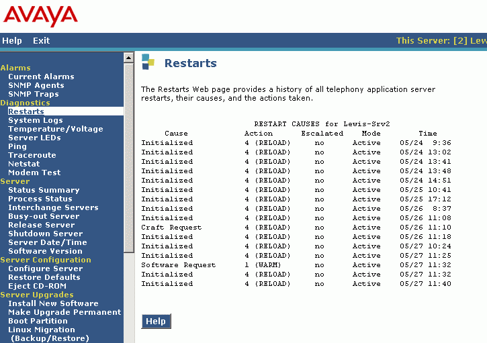Click the time '05/25 10:41'
Image resolution: width=487 pixels, height=343 pixels.
pyautogui.click(x=425, y=190)
